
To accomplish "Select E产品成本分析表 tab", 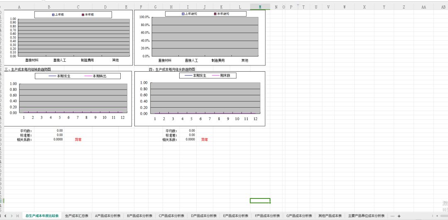I will [x=236, y=216].
